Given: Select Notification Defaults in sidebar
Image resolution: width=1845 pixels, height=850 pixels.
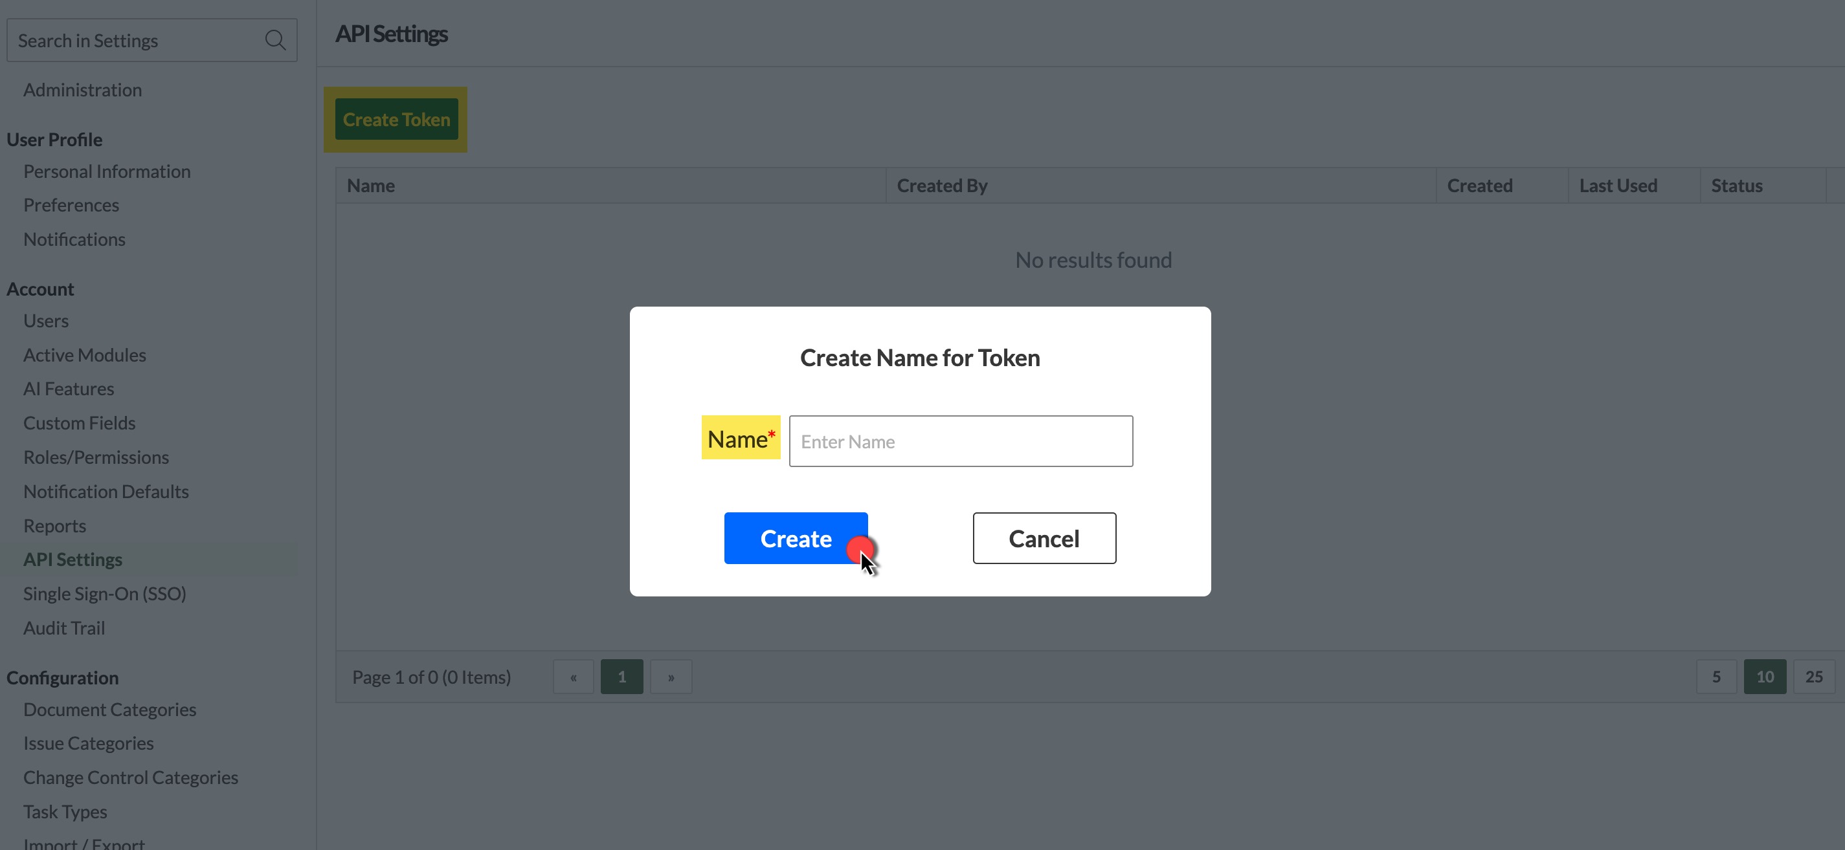Looking at the screenshot, I should point(106,492).
